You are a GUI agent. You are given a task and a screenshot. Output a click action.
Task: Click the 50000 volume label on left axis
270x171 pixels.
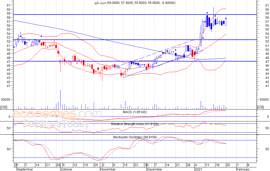click(6, 99)
